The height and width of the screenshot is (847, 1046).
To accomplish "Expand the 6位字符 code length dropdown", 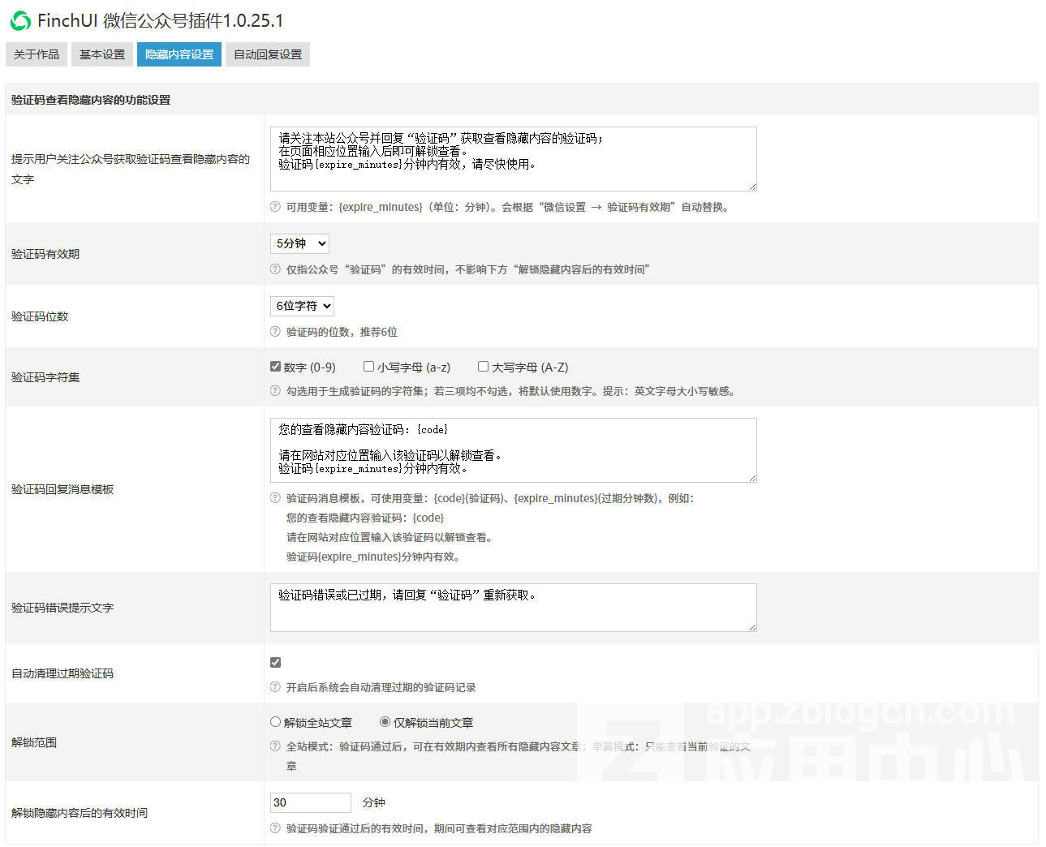I will 302,306.
